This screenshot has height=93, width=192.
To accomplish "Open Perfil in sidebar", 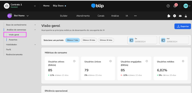I will pyautogui.click(x=8, y=50).
